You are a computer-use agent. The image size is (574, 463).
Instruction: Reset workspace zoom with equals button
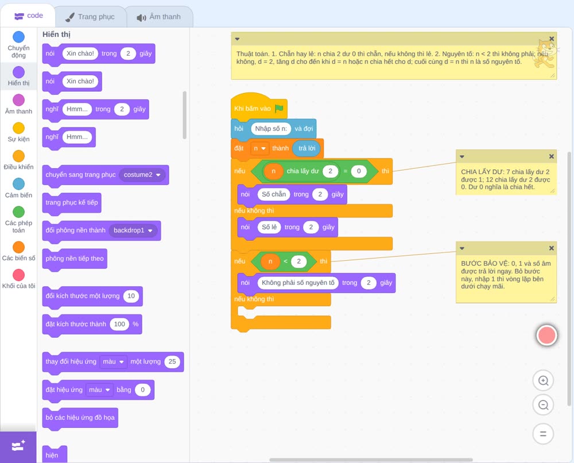(x=543, y=434)
